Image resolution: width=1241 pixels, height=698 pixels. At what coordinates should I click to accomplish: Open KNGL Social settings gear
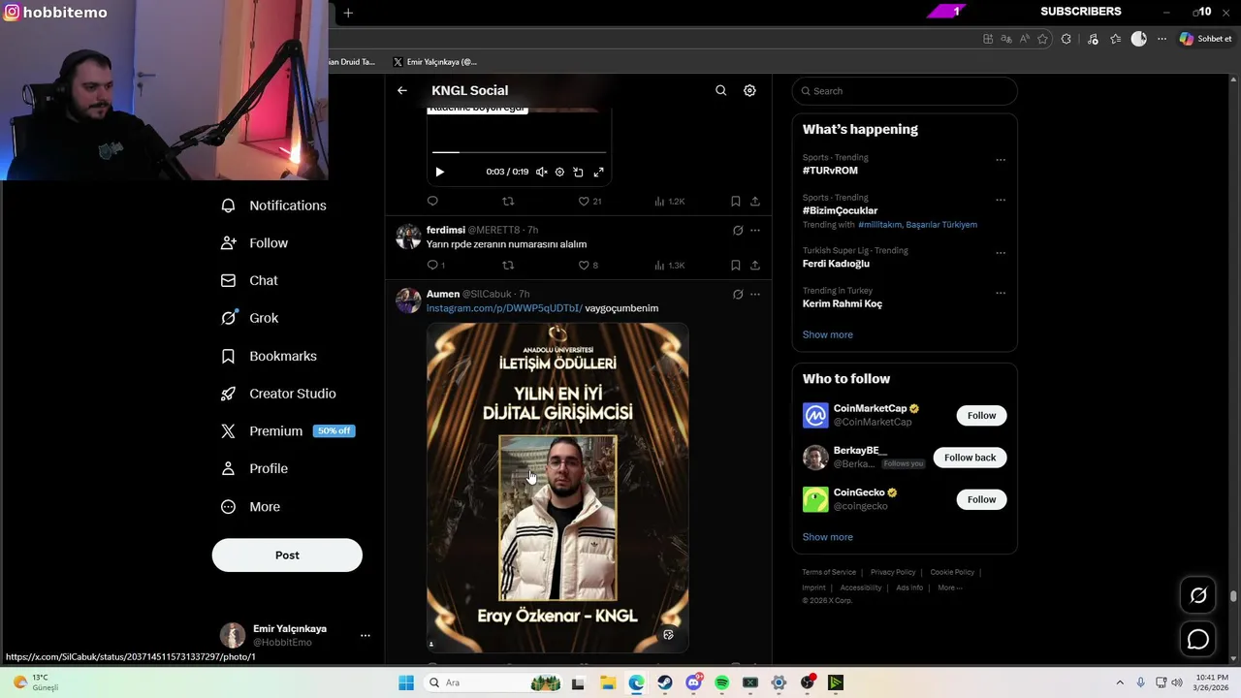point(749,90)
